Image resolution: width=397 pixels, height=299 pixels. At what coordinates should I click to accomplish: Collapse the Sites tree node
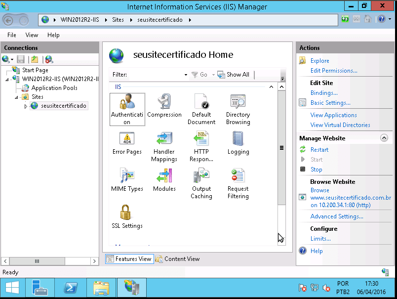tap(16, 97)
